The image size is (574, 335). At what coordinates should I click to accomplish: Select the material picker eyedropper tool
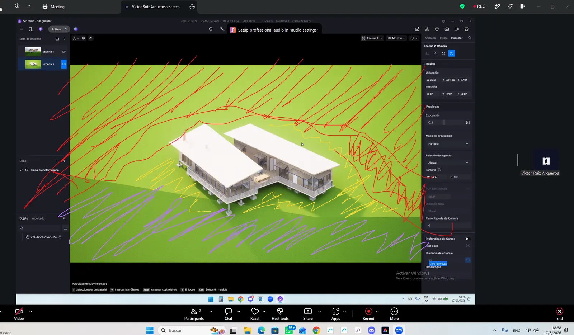pos(91,38)
